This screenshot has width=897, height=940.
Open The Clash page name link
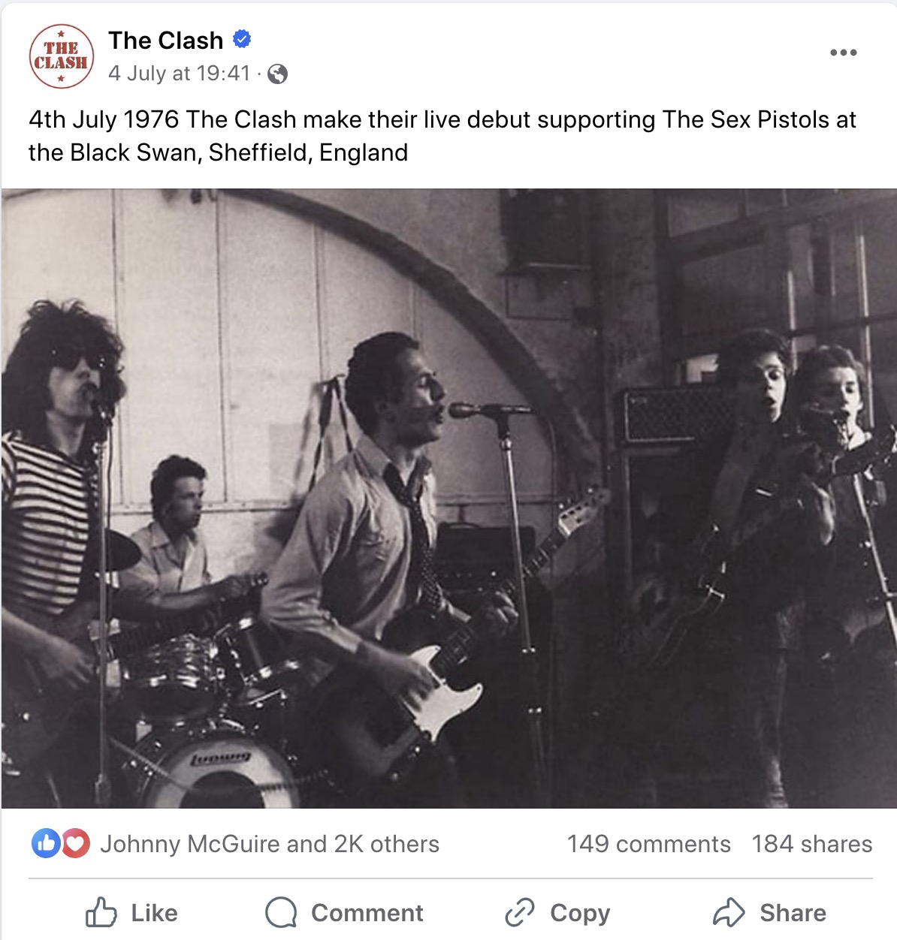pyautogui.click(x=165, y=40)
